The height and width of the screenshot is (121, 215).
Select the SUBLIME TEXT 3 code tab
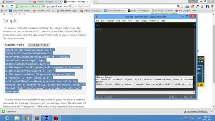(x=14, y=45)
